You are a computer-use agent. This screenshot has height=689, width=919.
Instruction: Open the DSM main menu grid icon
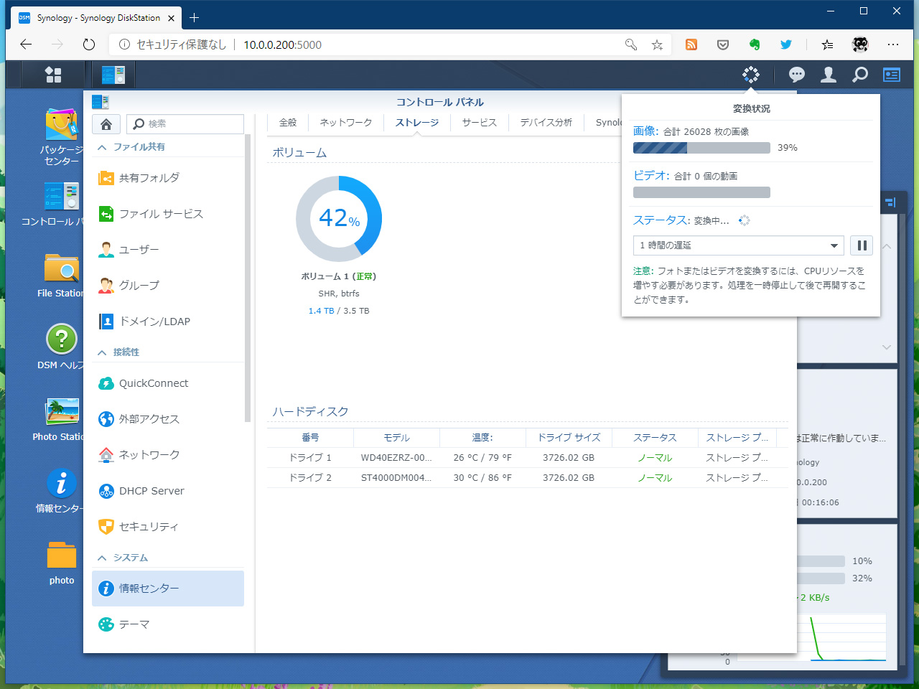[53, 75]
